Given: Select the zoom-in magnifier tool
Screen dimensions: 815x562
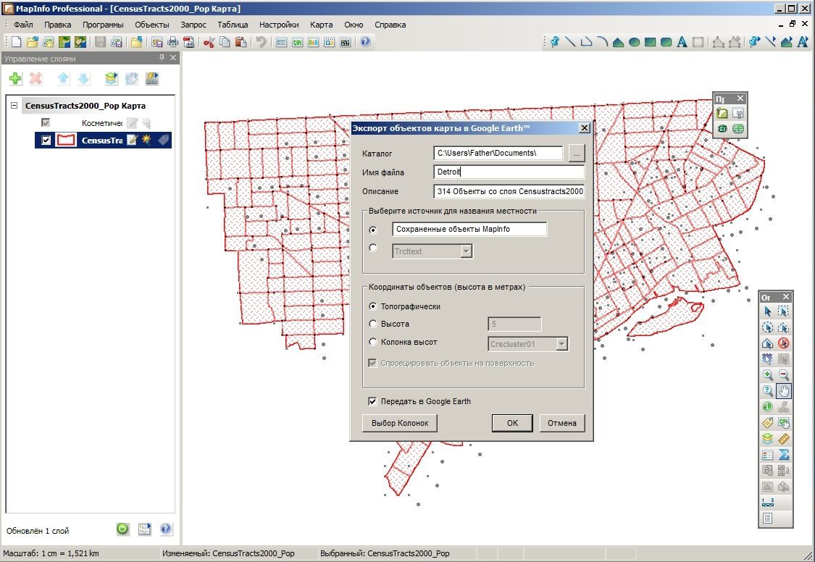Looking at the screenshot, I should [x=767, y=375].
